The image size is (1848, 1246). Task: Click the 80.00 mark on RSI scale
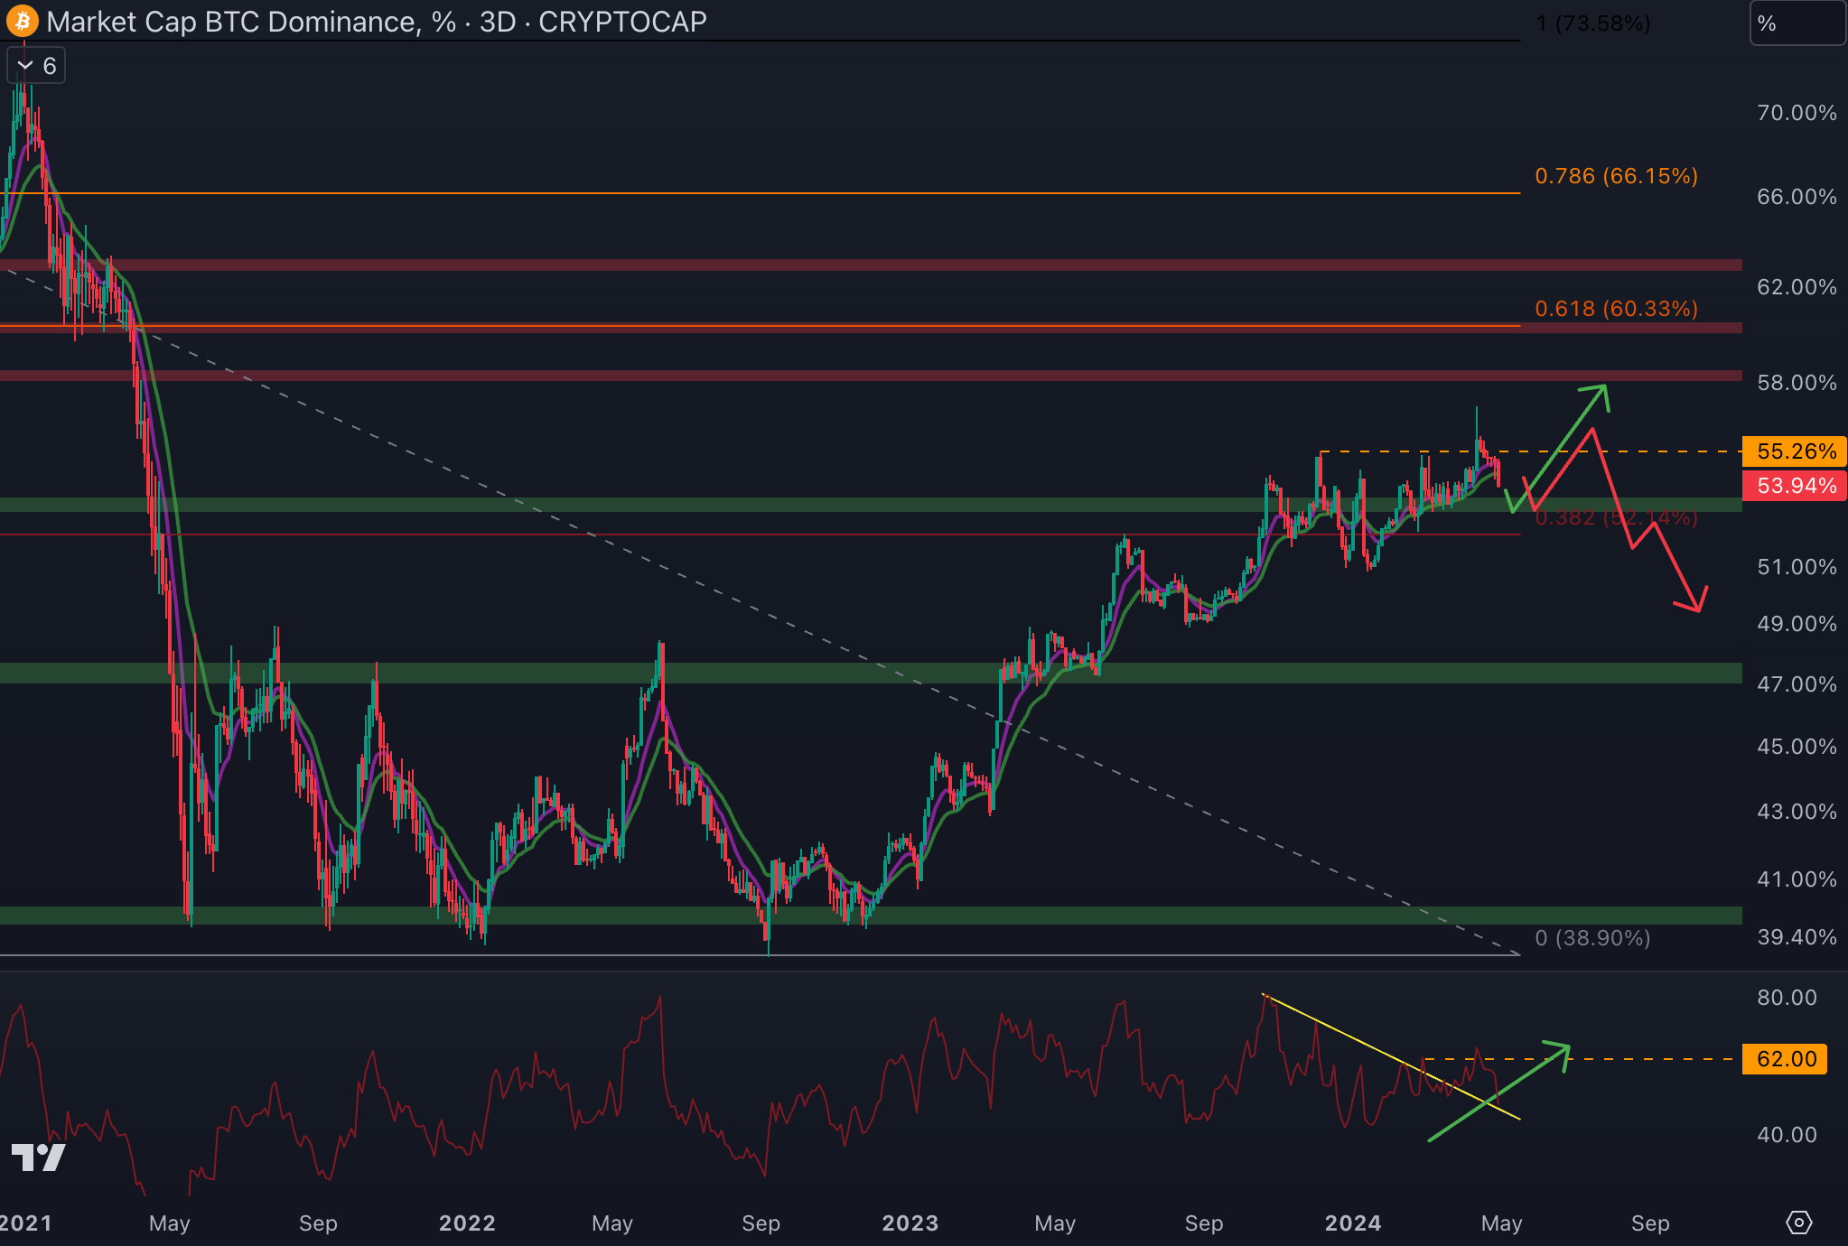[1787, 998]
